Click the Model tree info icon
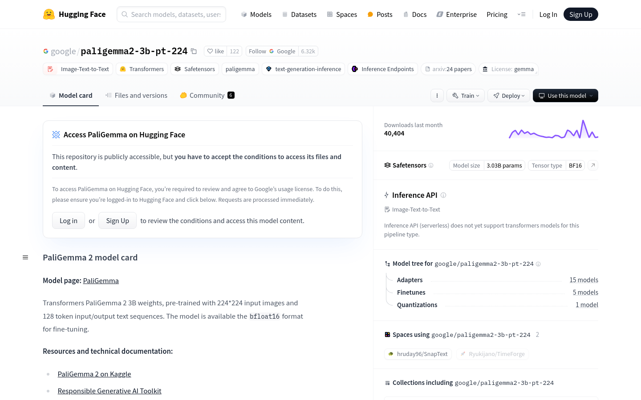Image resolution: width=641 pixels, height=400 pixels. (x=538, y=264)
